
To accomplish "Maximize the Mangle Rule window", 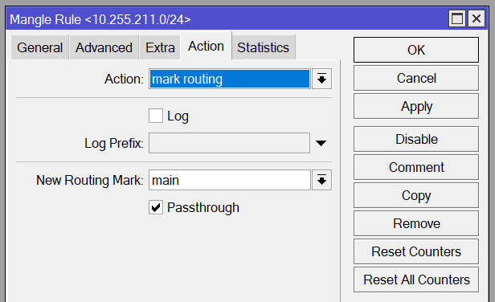I will 457,18.
